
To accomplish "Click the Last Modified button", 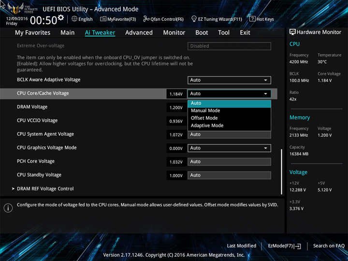I will point(242,246).
